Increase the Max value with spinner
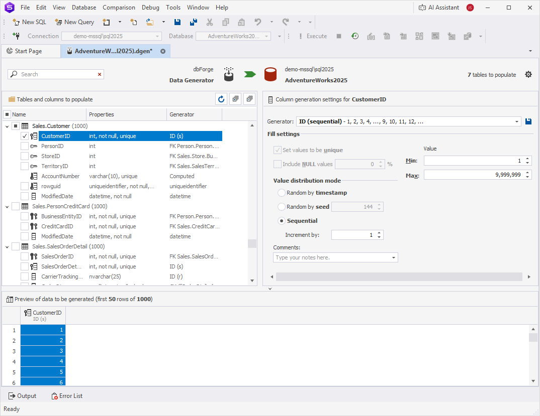Viewport: 540px width, 416px height. tap(527, 173)
